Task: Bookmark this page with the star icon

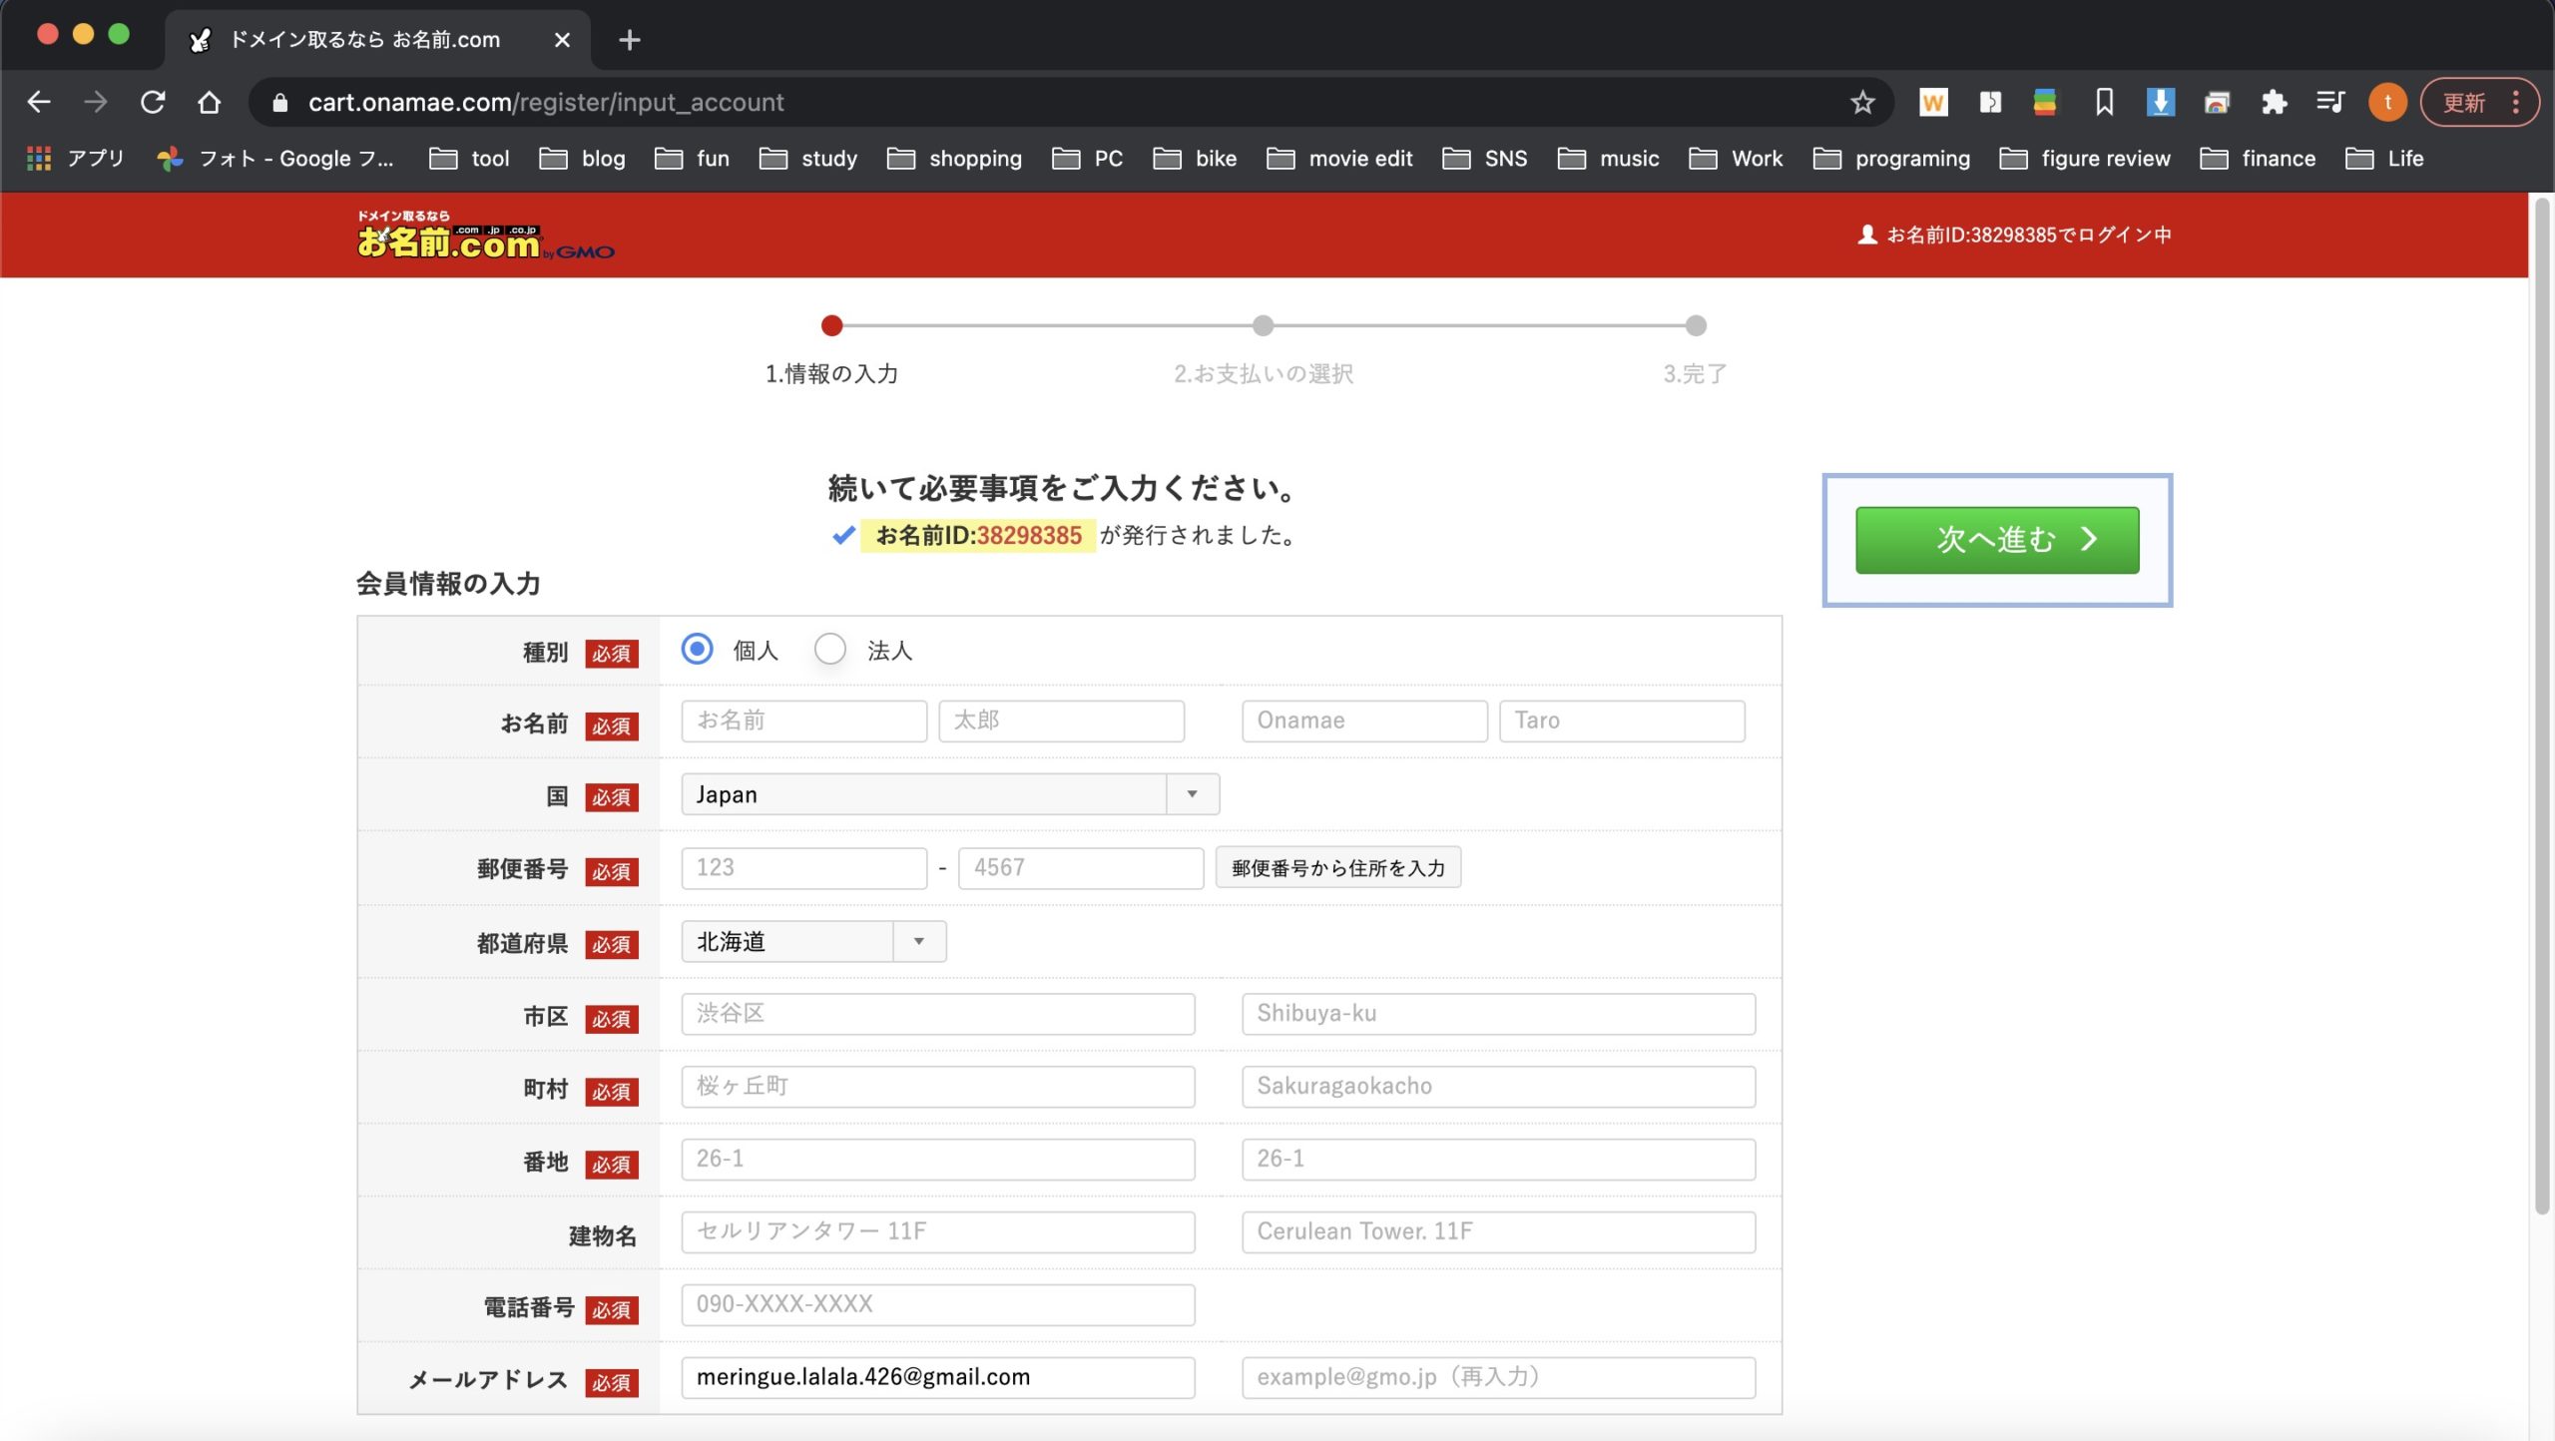Action: [1861, 102]
